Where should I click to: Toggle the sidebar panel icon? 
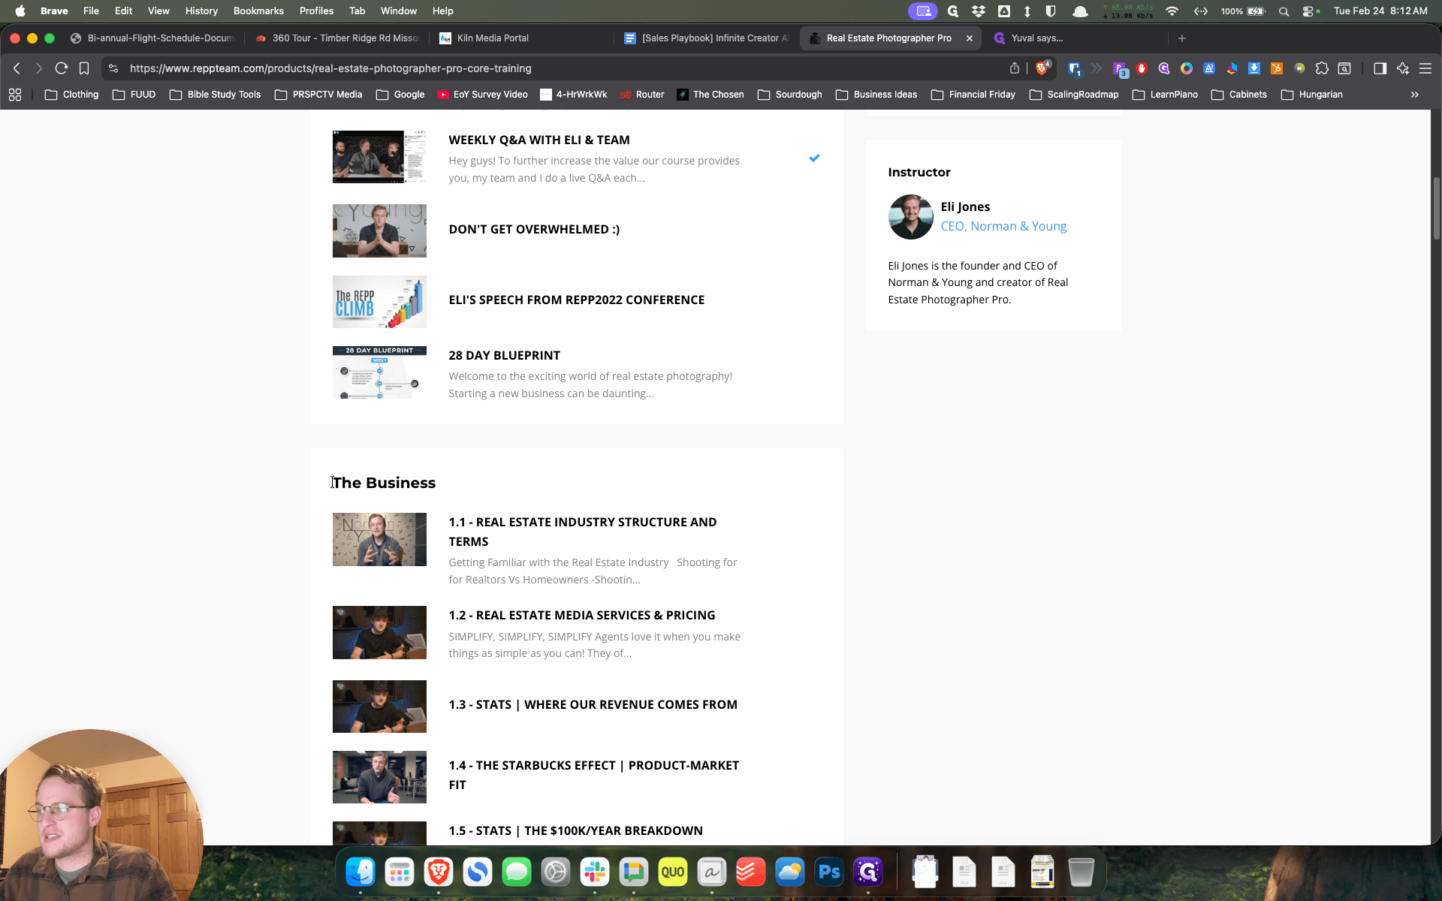tap(1380, 68)
